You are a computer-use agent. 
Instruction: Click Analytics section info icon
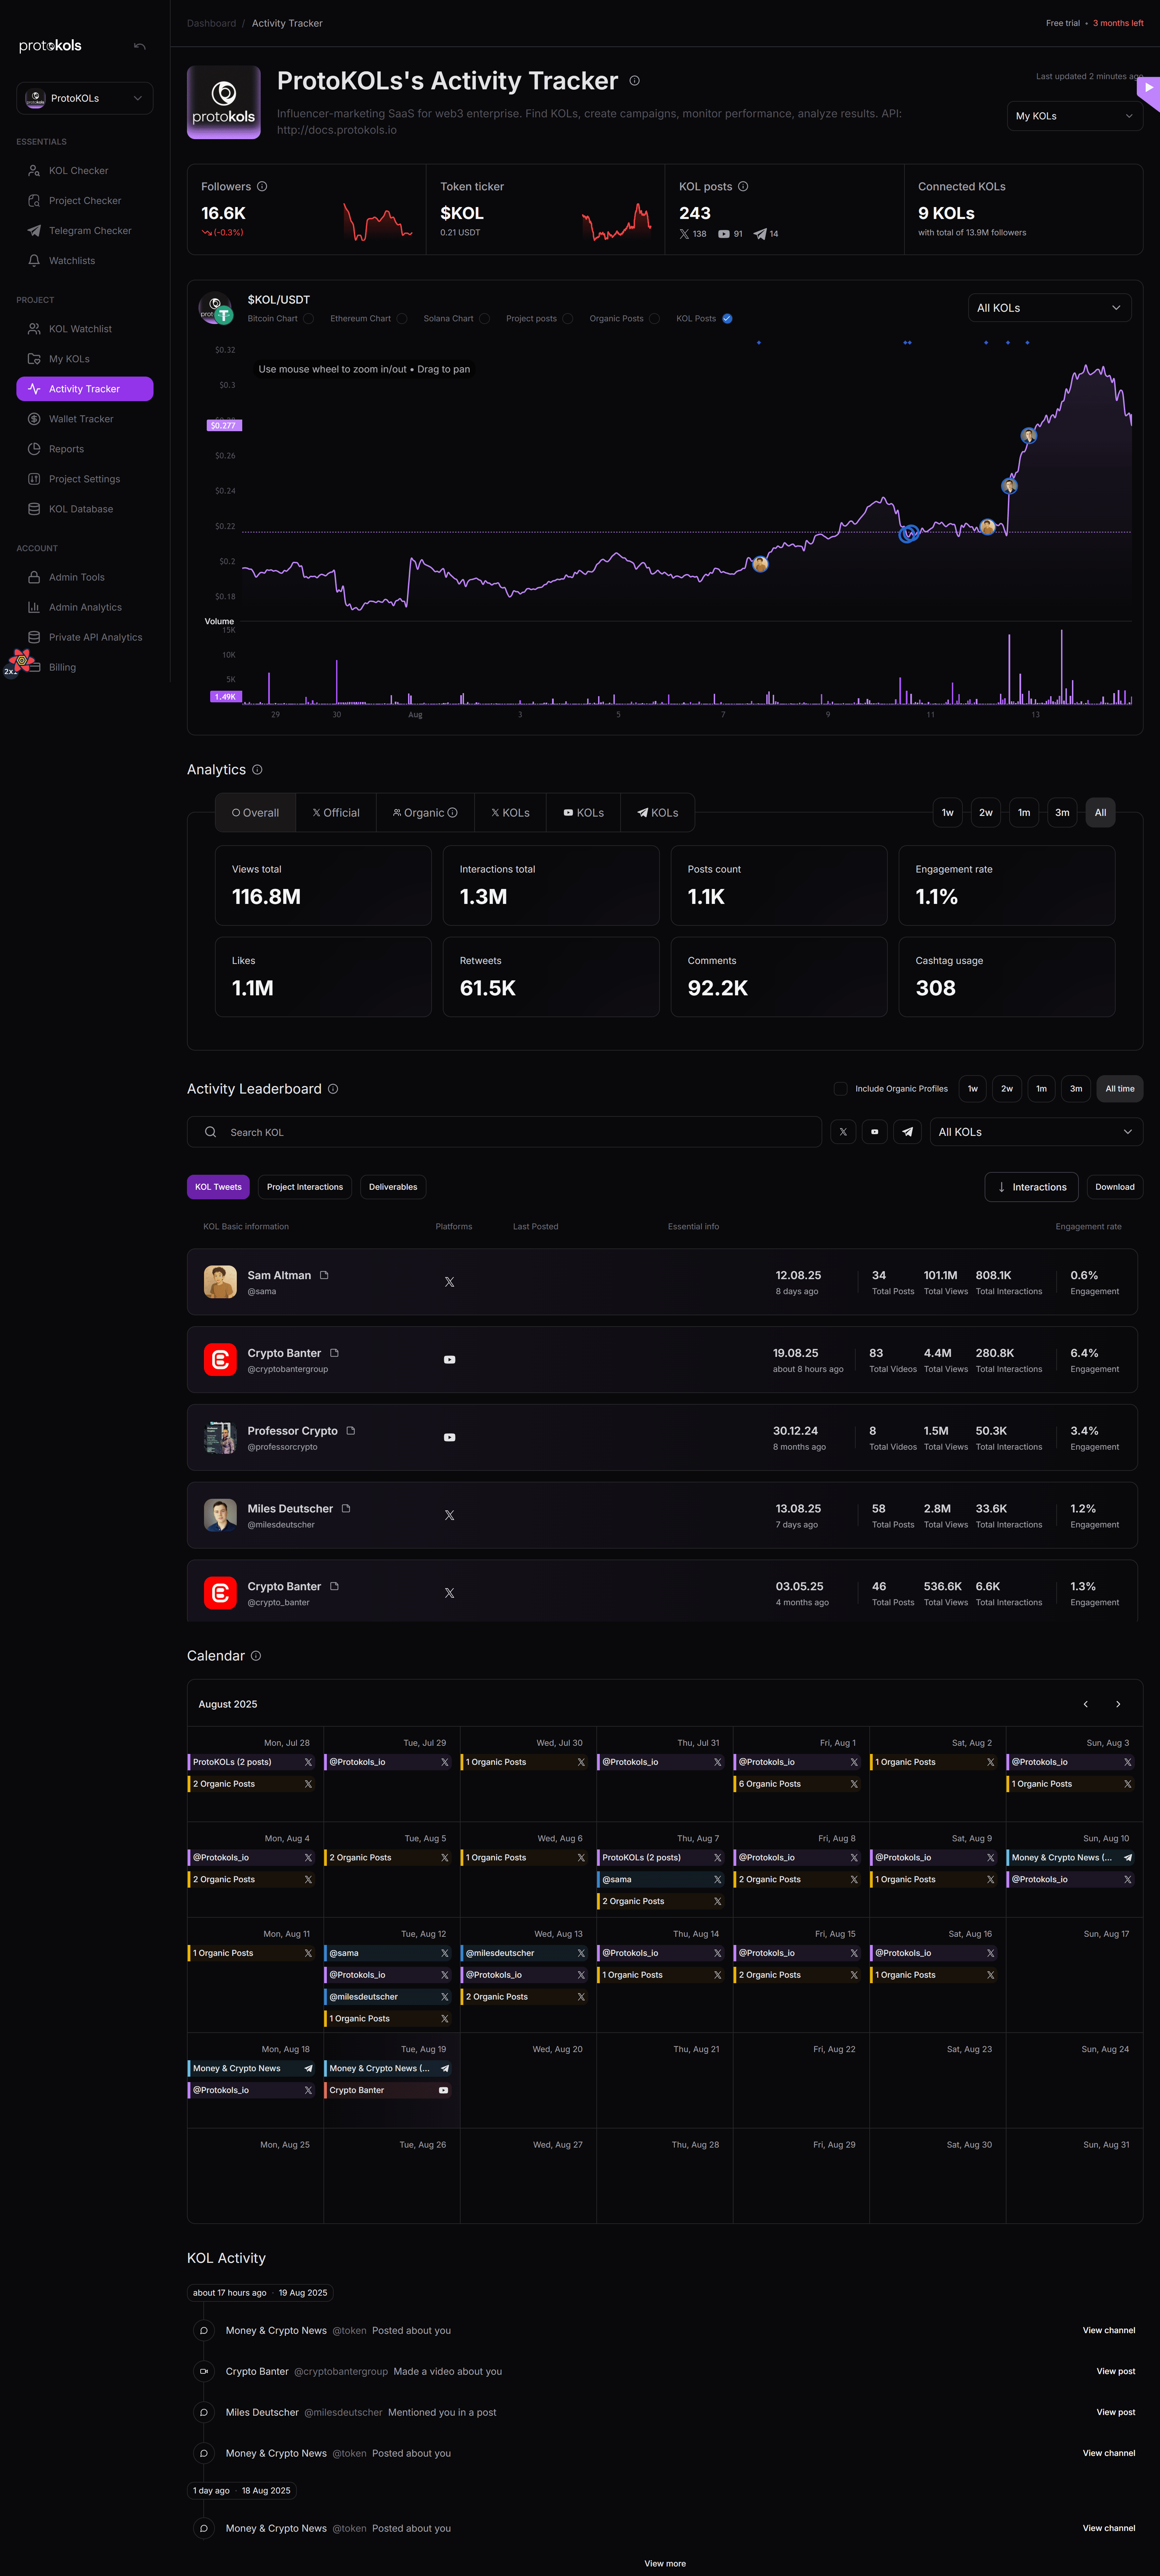coord(257,770)
